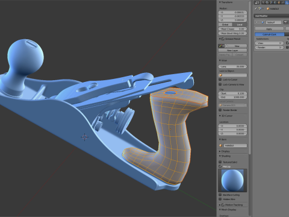Open the World properties tab icon
The width and height of the screenshot is (289, 217).
pyautogui.click(x=275, y=2)
